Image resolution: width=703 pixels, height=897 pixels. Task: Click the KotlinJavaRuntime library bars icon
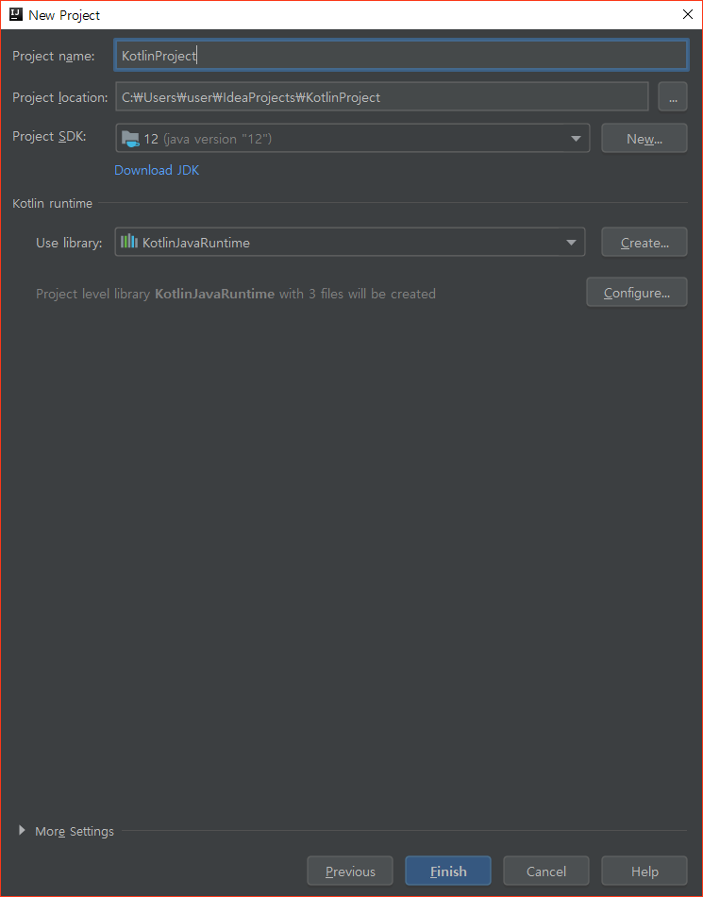point(129,242)
